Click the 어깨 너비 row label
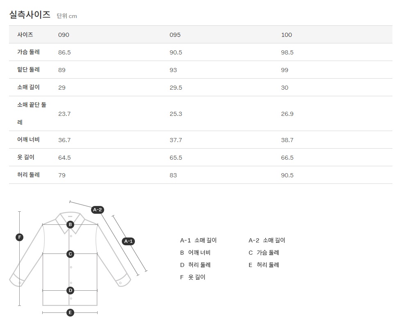The height and width of the screenshot is (328, 408). point(29,140)
